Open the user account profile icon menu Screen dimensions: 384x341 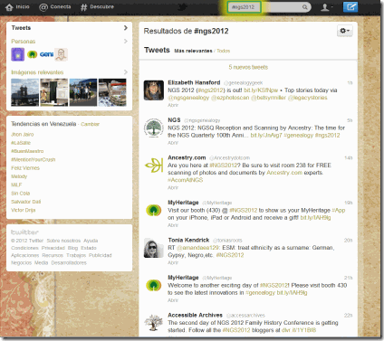327,7
